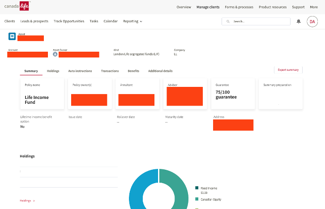Focus the Search input field

pyautogui.click(x=256, y=21)
